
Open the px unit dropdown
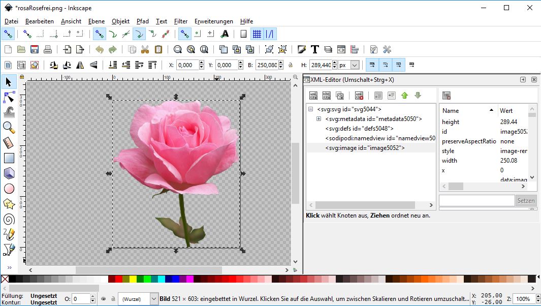pyautogui.click(x=355, y=65)
